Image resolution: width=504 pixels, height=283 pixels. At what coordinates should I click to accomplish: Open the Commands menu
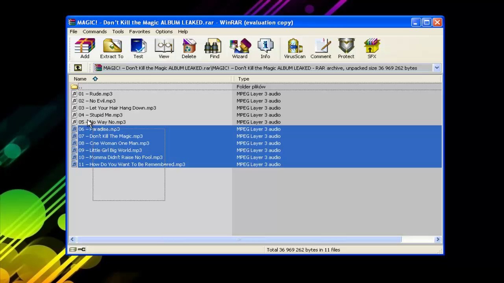(x=94, y=31)
